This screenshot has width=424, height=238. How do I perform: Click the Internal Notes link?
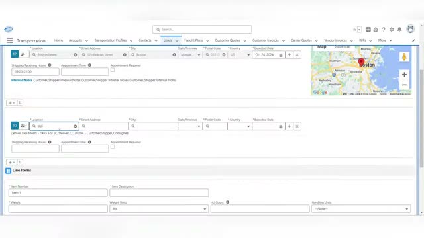[x=21, y=80]
